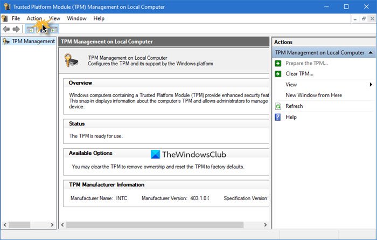Screen dimensions: 377x240
Task: Click the right scroll arrow of the tree pane
Action: tap(52, 225)
